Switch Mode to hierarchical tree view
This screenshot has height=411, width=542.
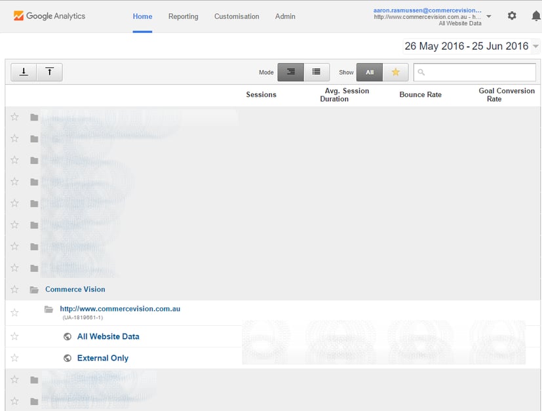pos(291,72)
